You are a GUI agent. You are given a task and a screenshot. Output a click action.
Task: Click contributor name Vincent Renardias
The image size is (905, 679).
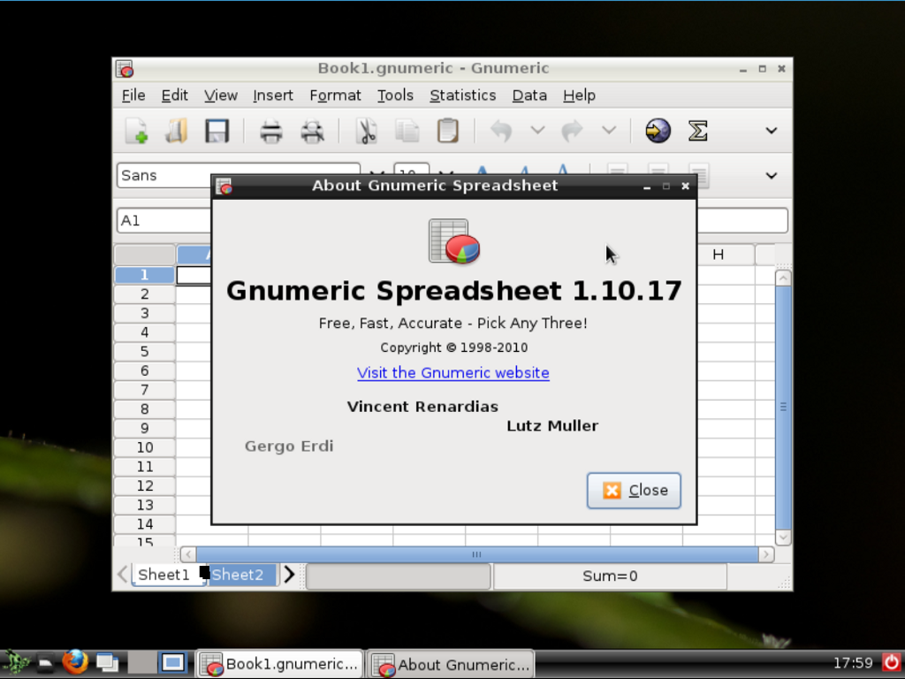click(422, 407)
